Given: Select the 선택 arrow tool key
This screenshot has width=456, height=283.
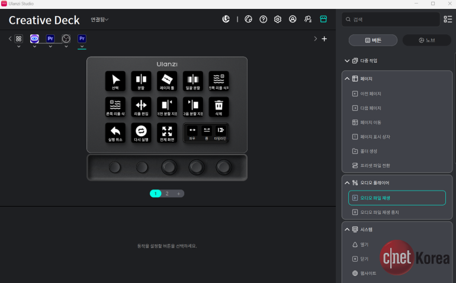Looking at the screenshot, I should [115, 81].
